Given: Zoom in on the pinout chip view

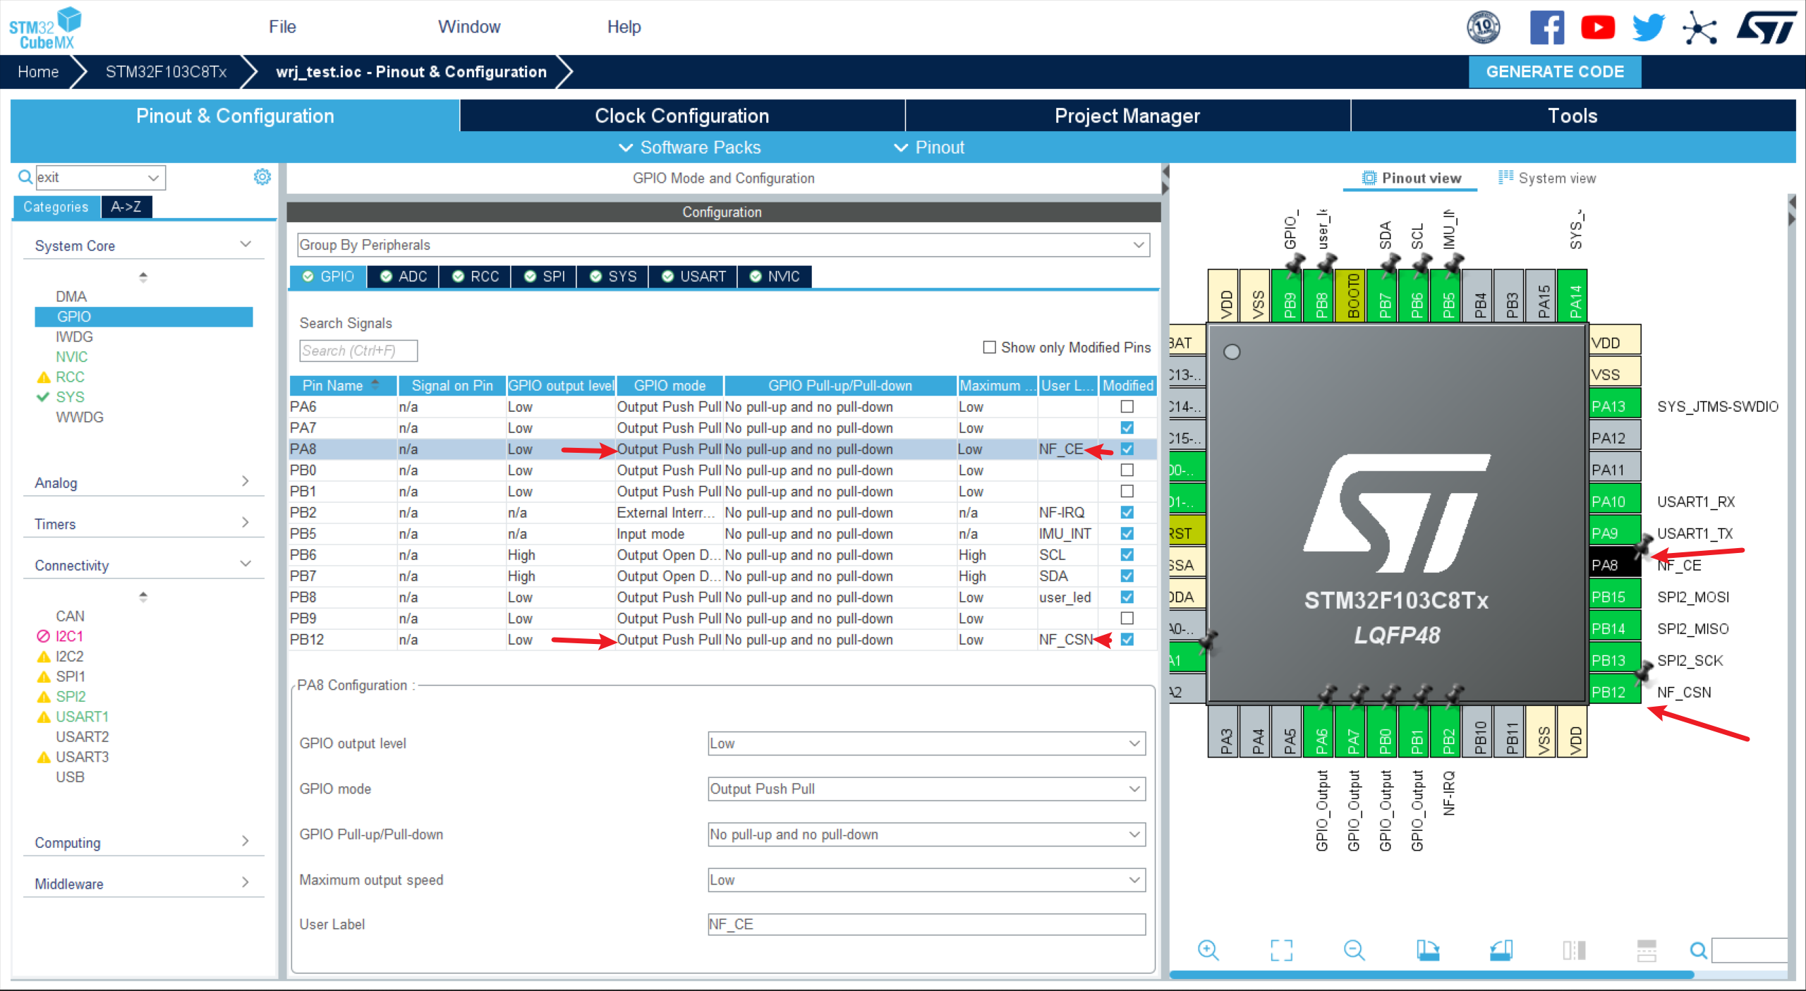Looking at the screenshot, I should pos(1208,950).
